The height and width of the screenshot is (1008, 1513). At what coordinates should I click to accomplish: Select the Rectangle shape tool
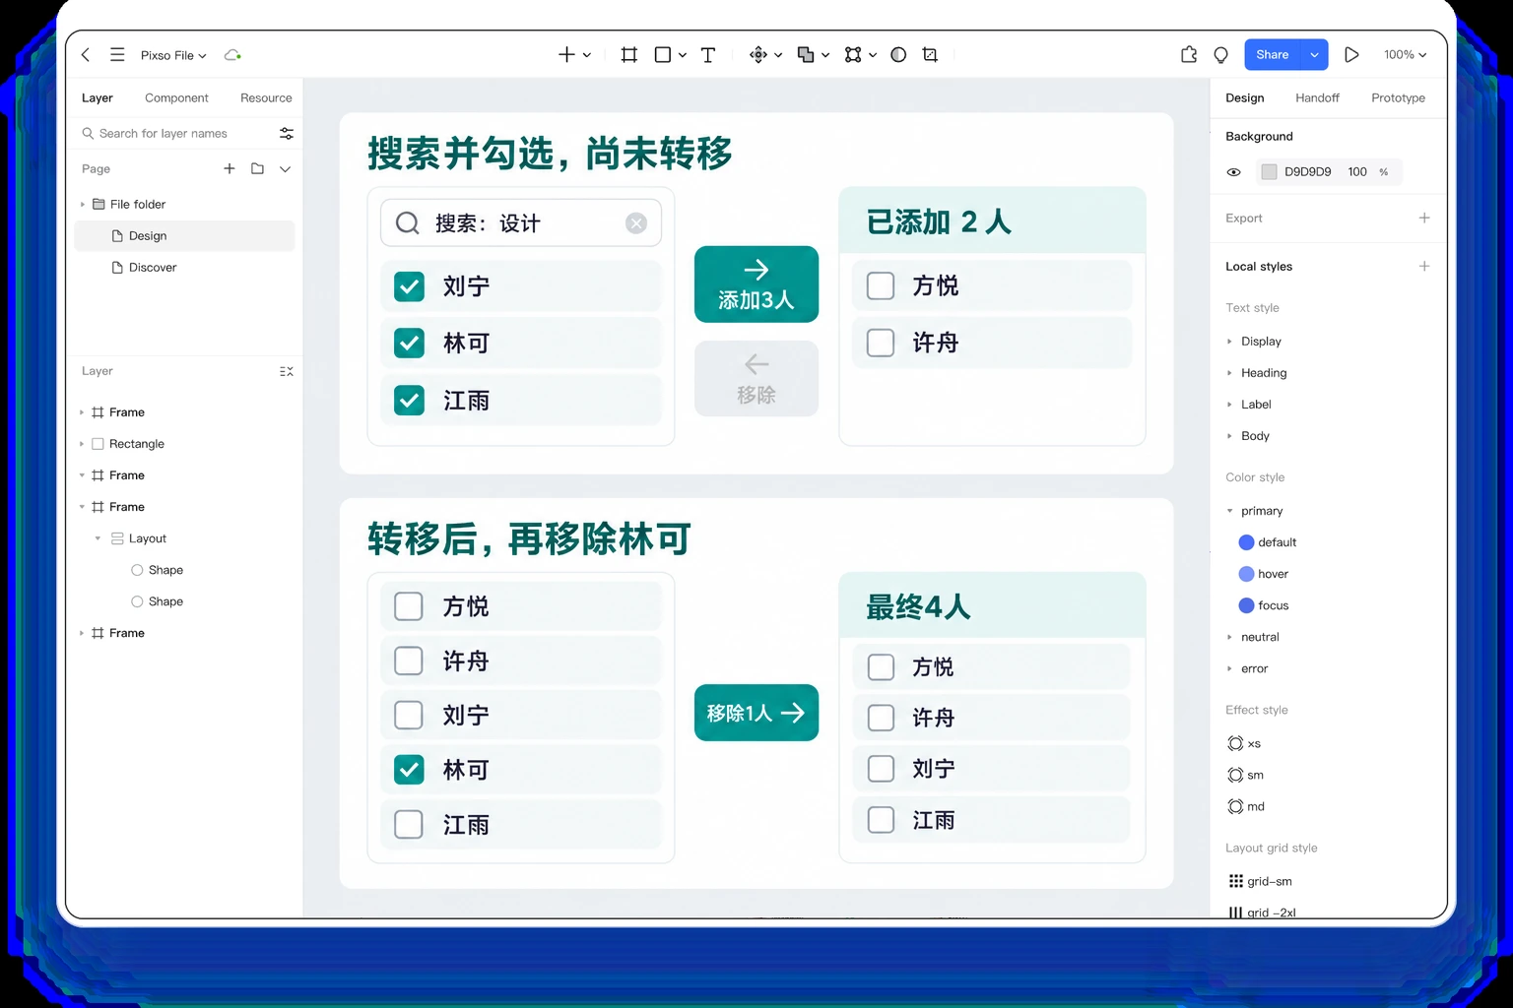(663, 55)
